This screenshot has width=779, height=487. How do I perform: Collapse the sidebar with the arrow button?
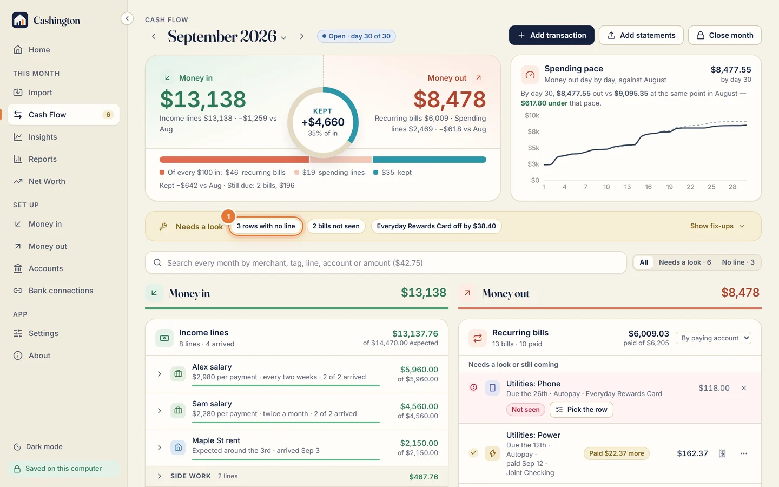127,18
